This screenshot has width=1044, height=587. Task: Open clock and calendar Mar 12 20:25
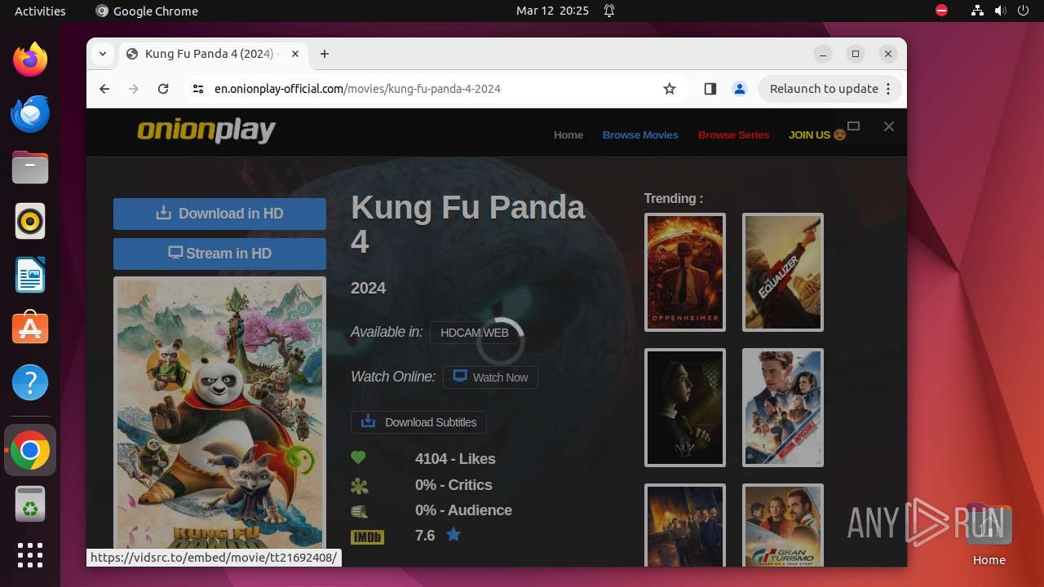point(552,11)
